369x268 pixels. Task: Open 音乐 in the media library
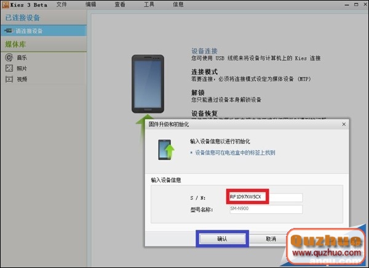(x=22, y=57)
